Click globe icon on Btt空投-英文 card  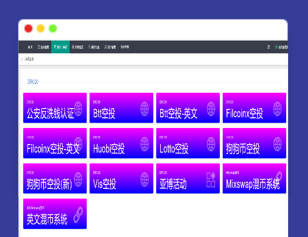[x=211, y=109]
